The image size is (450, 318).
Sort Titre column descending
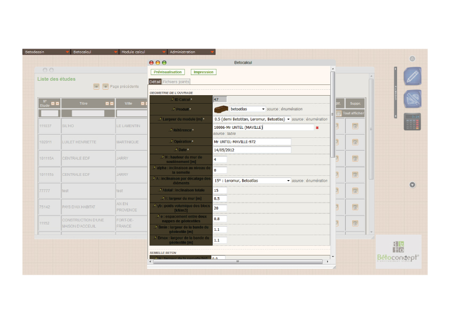[x=112, y=103]
